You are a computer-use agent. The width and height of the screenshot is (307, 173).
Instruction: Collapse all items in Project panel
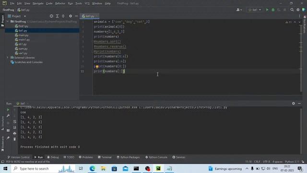tap(63, 16)
